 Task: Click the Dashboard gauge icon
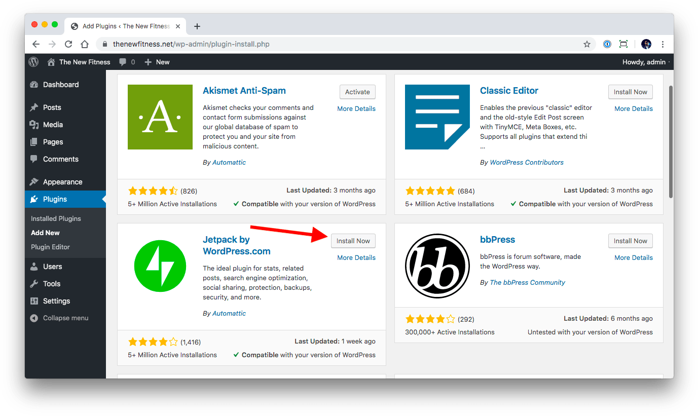(x=34, y=85)
